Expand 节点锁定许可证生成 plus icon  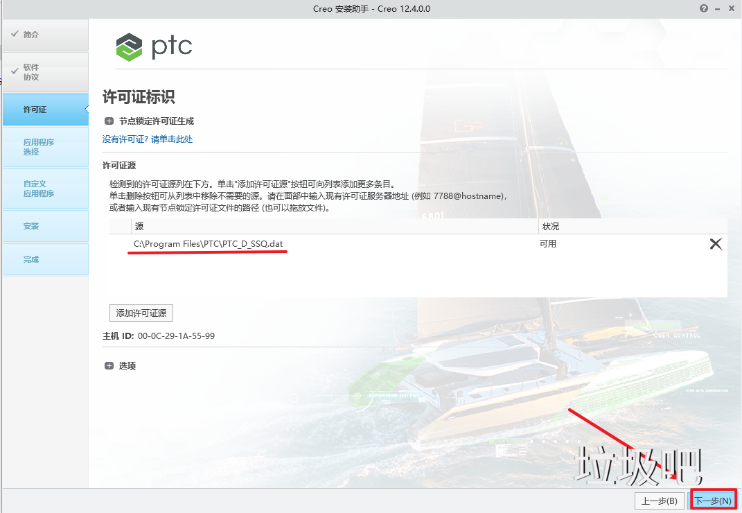pos(109,121)
